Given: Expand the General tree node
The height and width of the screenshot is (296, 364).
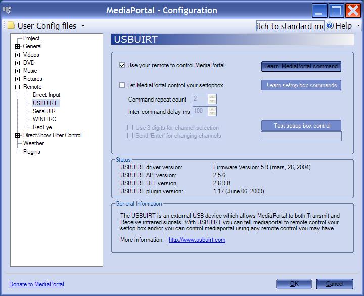Looking at the screenshot, I should click(18, 46).
